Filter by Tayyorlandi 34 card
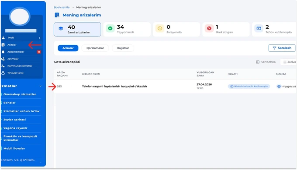Screen dimensions: 297x170 [x=127, y=30]
